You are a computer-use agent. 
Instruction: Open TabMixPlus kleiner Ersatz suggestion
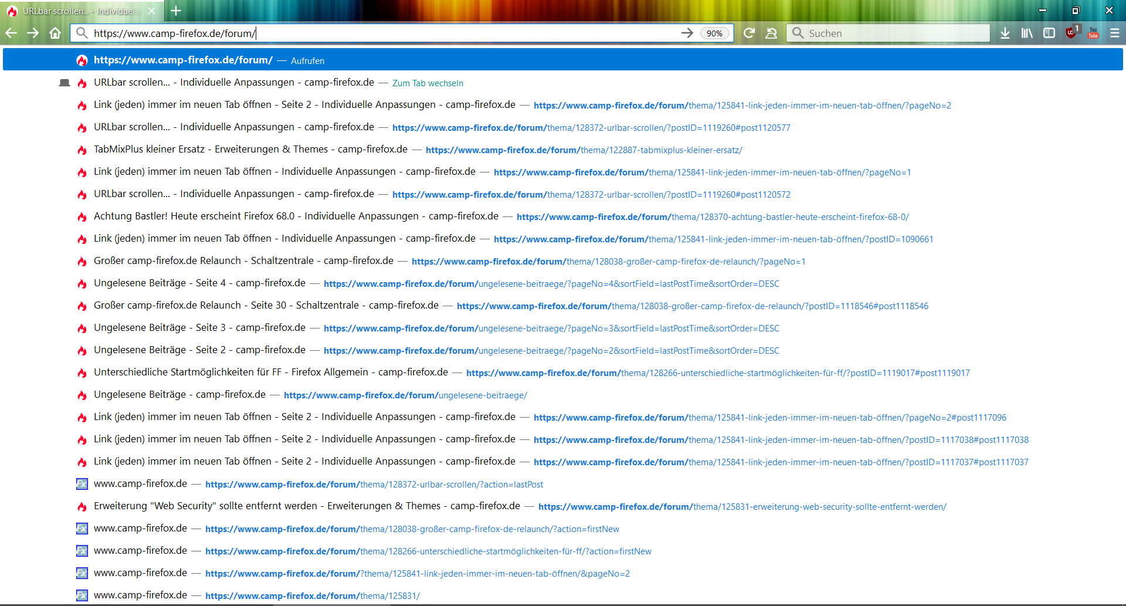click(250, 150)
